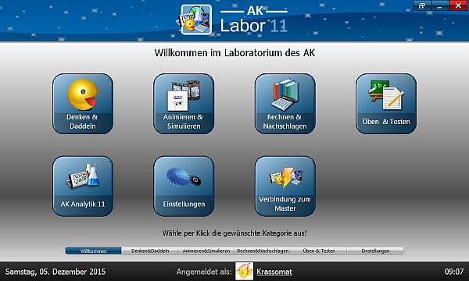Click the hint 'Wähle per Klick die gewünschte Kategorie aus!'

coord(234,233)
